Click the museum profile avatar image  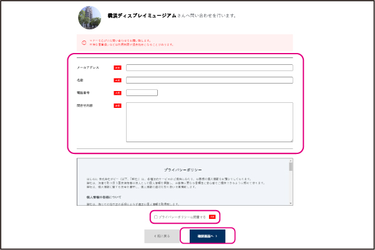click(x=90, y=17)
